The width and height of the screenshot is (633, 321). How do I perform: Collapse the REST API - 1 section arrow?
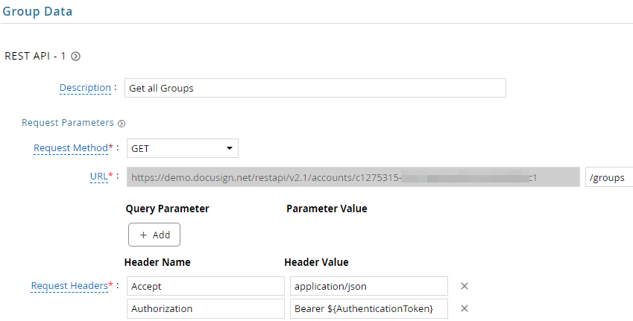[75, 57]
